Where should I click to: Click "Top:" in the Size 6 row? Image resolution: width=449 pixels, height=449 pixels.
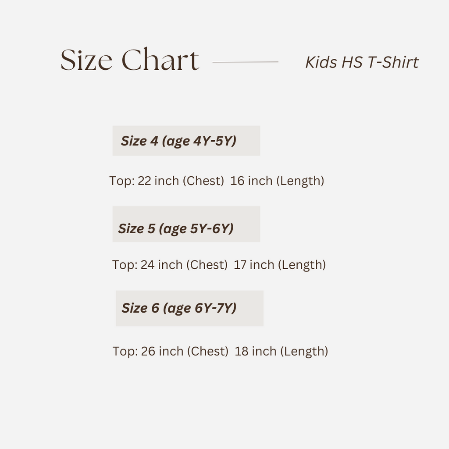click(x=125, y=351)
